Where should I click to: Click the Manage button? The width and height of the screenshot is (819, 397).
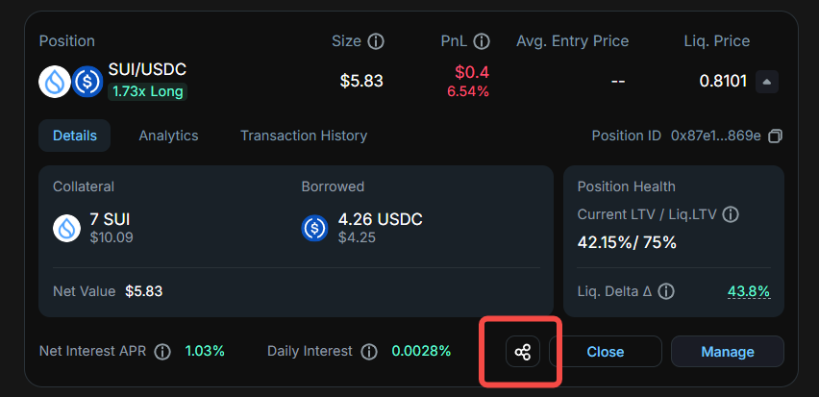tap(728, 352)
